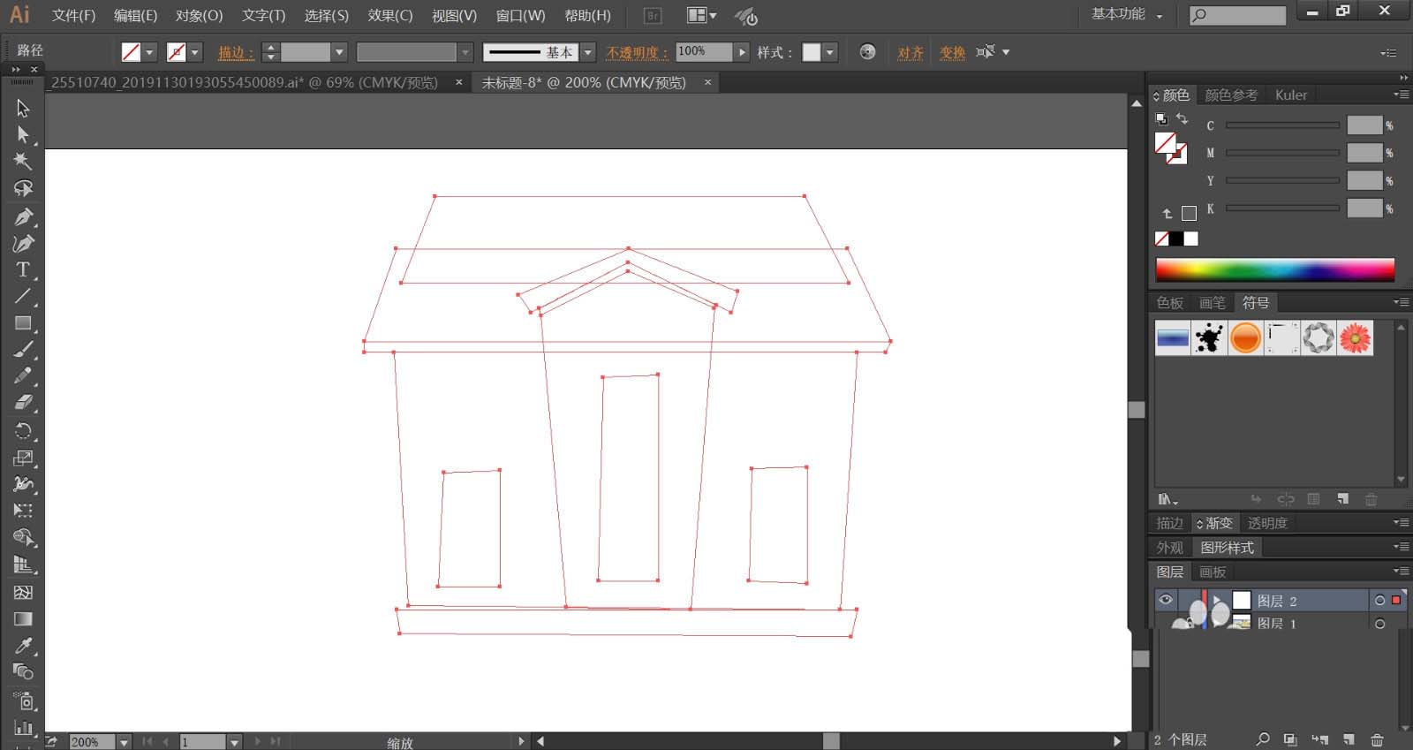Click the color spectrum bar

[1274, 269]
